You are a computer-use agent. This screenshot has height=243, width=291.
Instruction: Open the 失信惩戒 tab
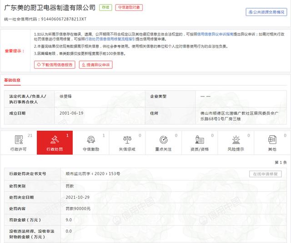pyautogui.click(x=127, y=143)
